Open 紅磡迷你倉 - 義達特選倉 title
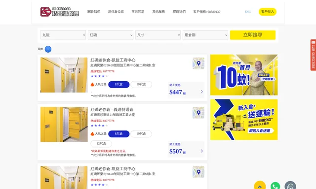 (x=112, y=109)
